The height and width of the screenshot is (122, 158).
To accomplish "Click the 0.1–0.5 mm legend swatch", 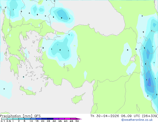I will pyautogui.click(x=4, y=119).
